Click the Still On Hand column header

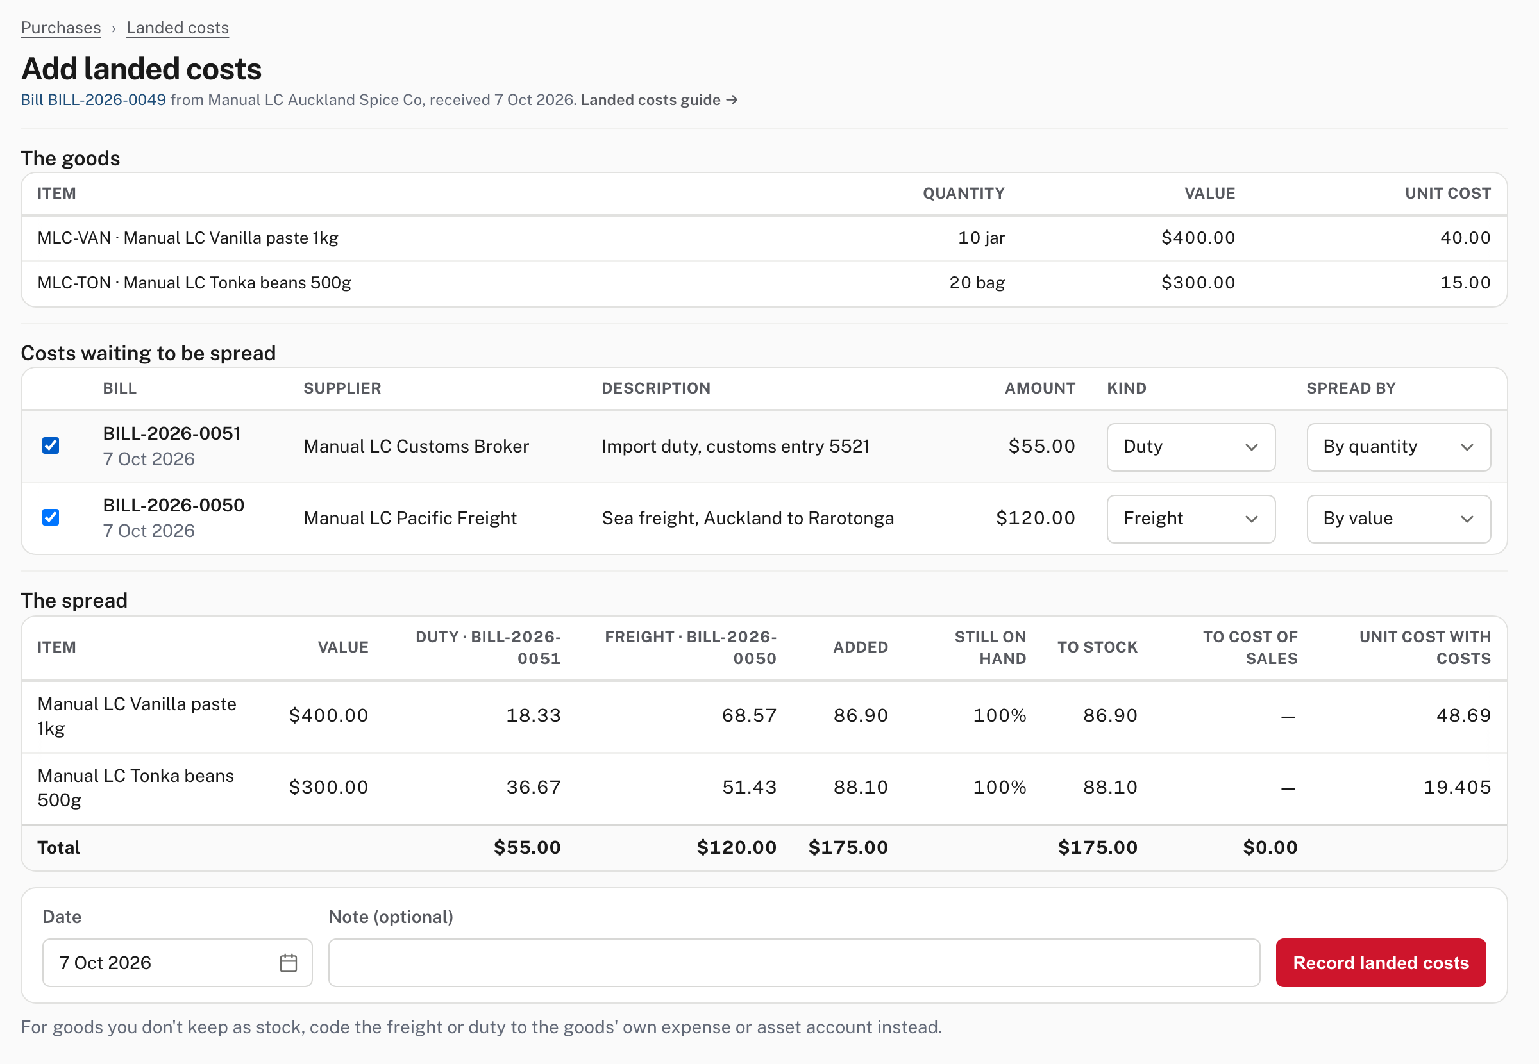990,647
